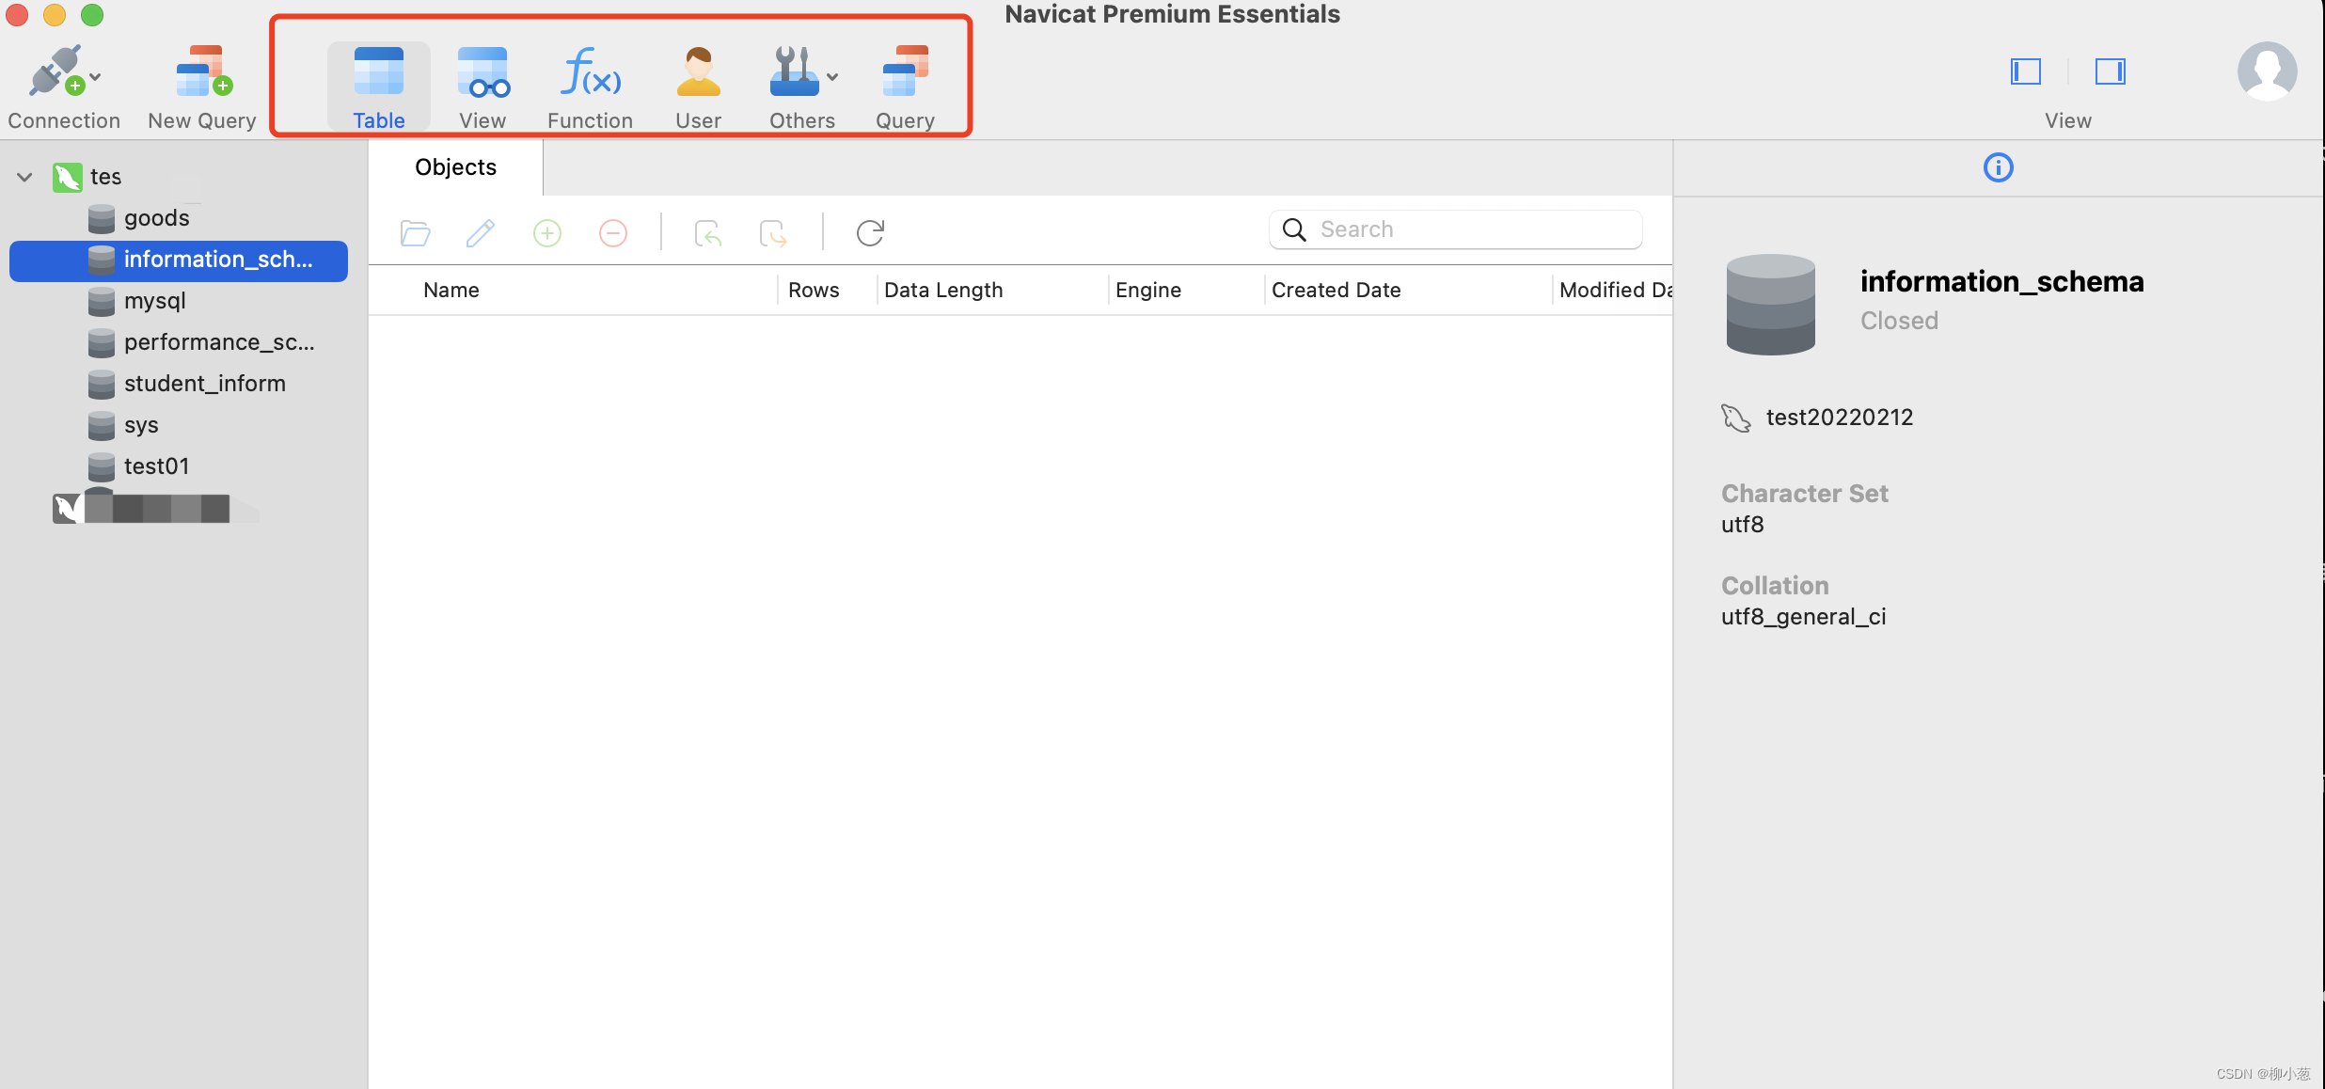Expand the information_schema database
Screen dimensions: 2325x1089
click(218, 260)
